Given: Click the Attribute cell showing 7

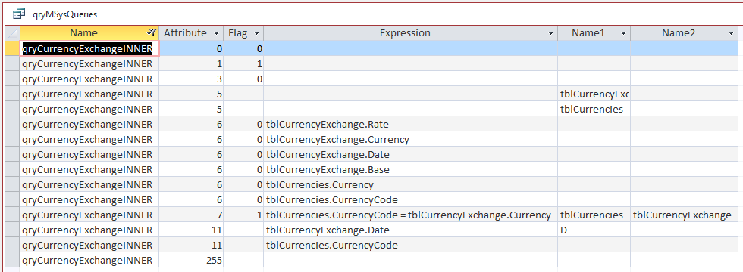Looking at the screenshot, I should pos(191,215).
